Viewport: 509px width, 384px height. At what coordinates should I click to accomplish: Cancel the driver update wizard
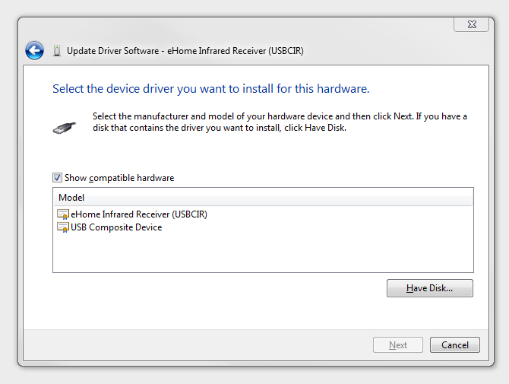tap(455, 345)
